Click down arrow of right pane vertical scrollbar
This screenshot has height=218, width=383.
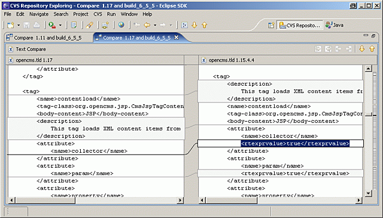click(368, 193)
